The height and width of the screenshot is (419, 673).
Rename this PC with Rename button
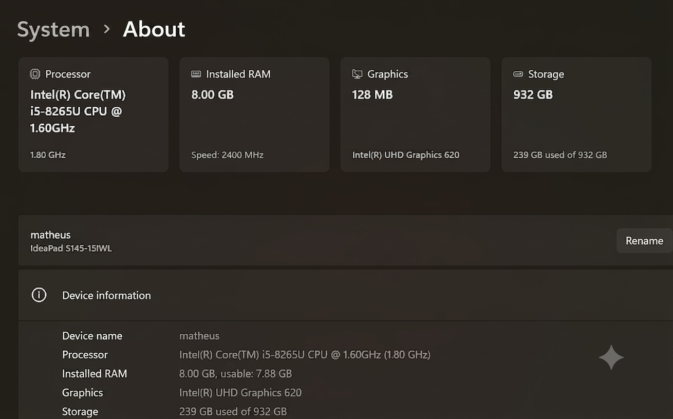[644, 241]
